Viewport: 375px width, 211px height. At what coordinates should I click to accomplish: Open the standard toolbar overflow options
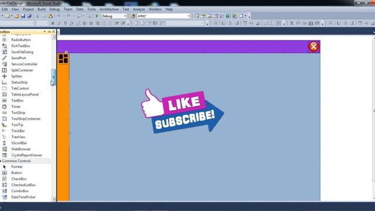[x=249, y=16]
